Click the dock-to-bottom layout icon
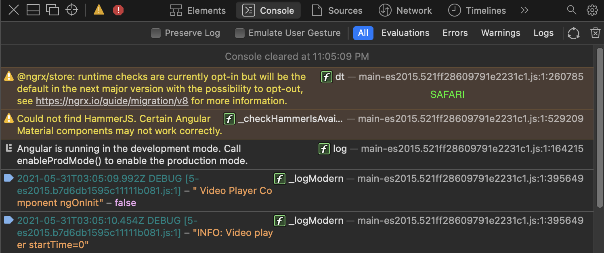604x253 pixels. coord(33,10)
